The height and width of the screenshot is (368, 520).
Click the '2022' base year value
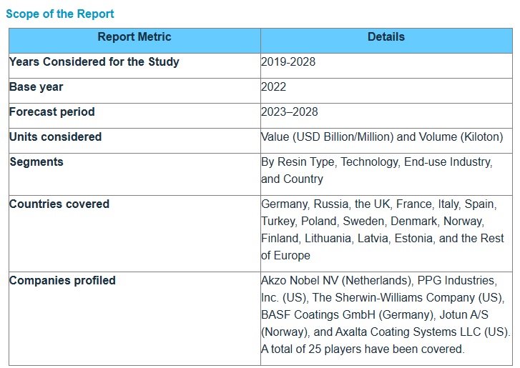click(274, 87)
